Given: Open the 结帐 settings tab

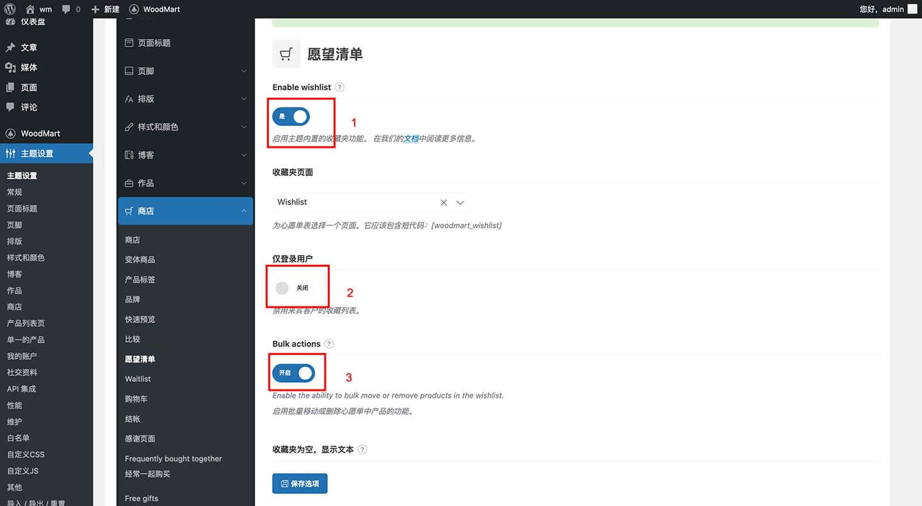Looking at the screenshot, I should pos(133,418).
